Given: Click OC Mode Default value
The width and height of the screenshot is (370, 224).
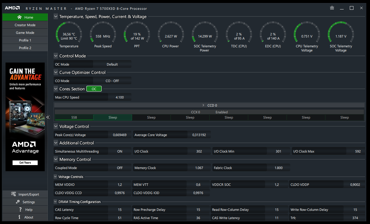Looking at the screenshot, I should tap(112, 64).
